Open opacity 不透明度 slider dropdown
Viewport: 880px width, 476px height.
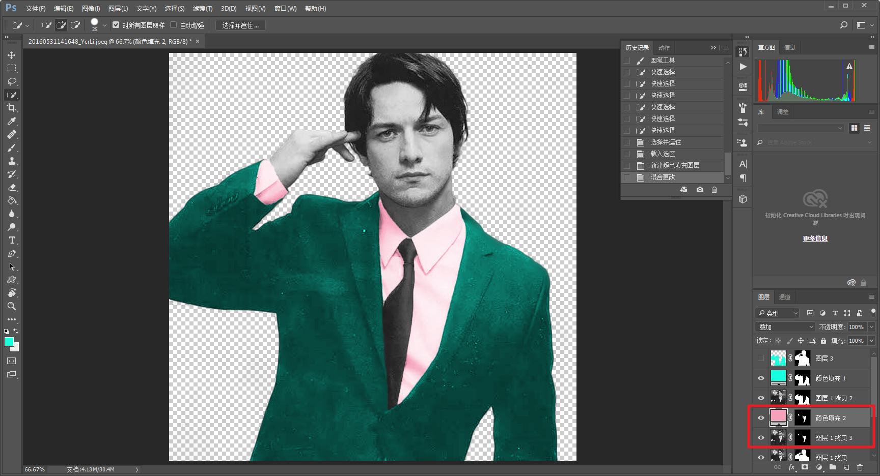(x=871, y=327)
